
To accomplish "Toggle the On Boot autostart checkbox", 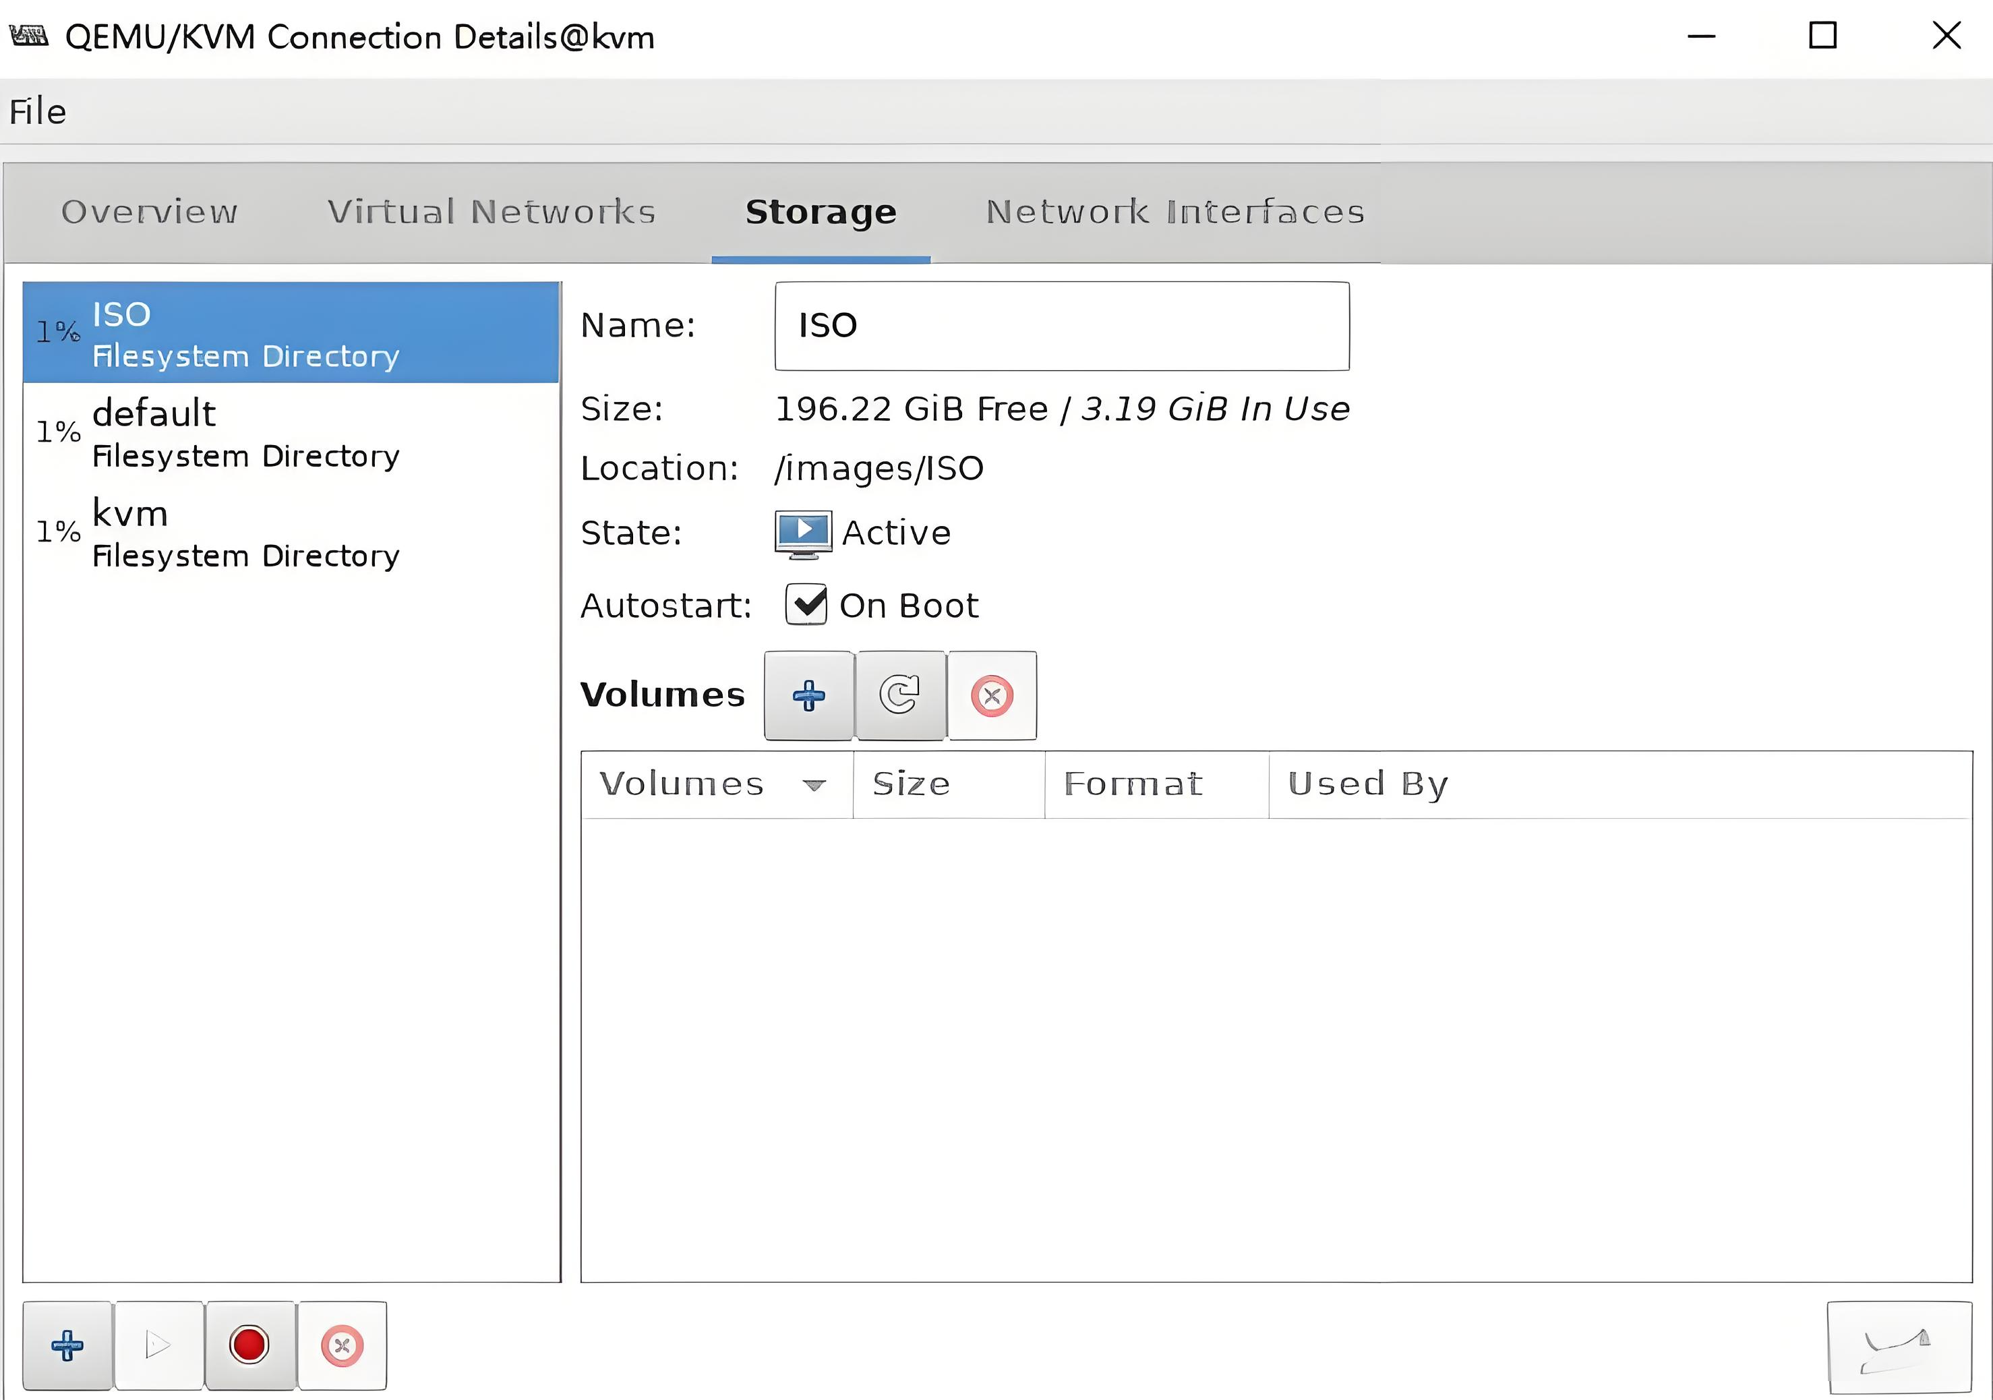I will [x=806, y=604].
